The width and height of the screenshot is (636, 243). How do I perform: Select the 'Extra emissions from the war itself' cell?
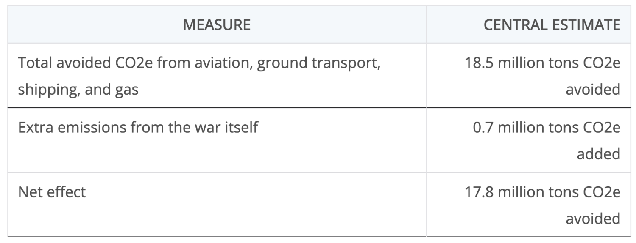[x=138, y=127]
